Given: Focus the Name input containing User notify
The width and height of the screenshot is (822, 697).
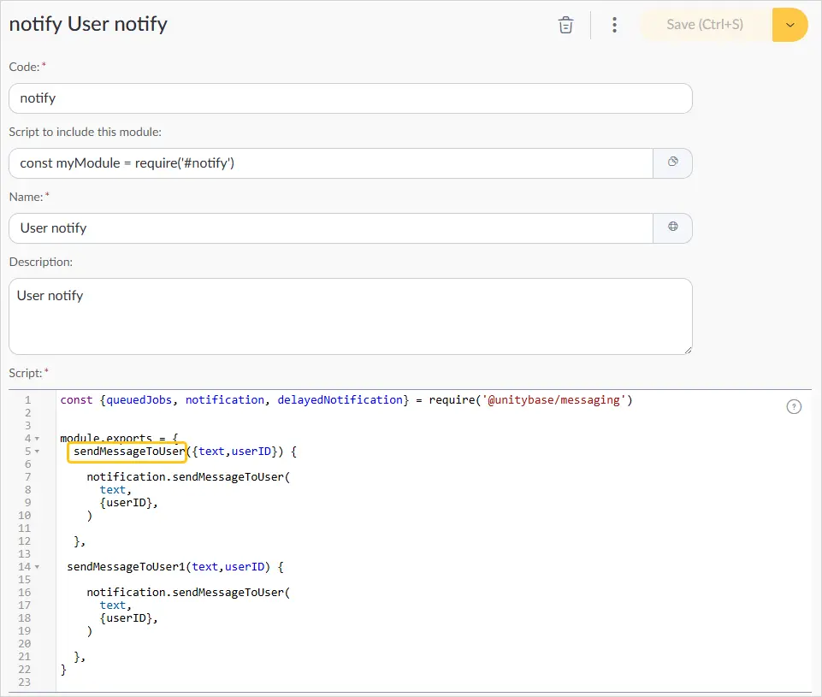Looking at the screenshot, I should tap(331, 228).
